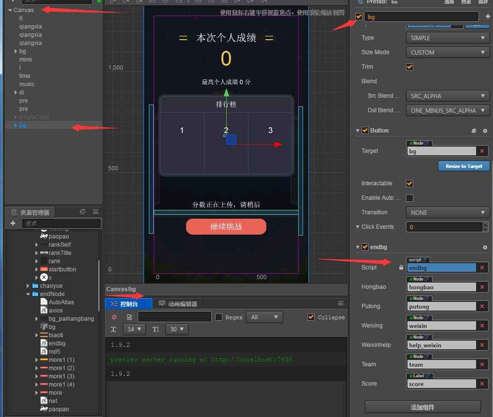Enable the Enable Auto checkbox
The width and height of the screenshot is (493, 417).
pyautogui.click(x=409, y=198)
